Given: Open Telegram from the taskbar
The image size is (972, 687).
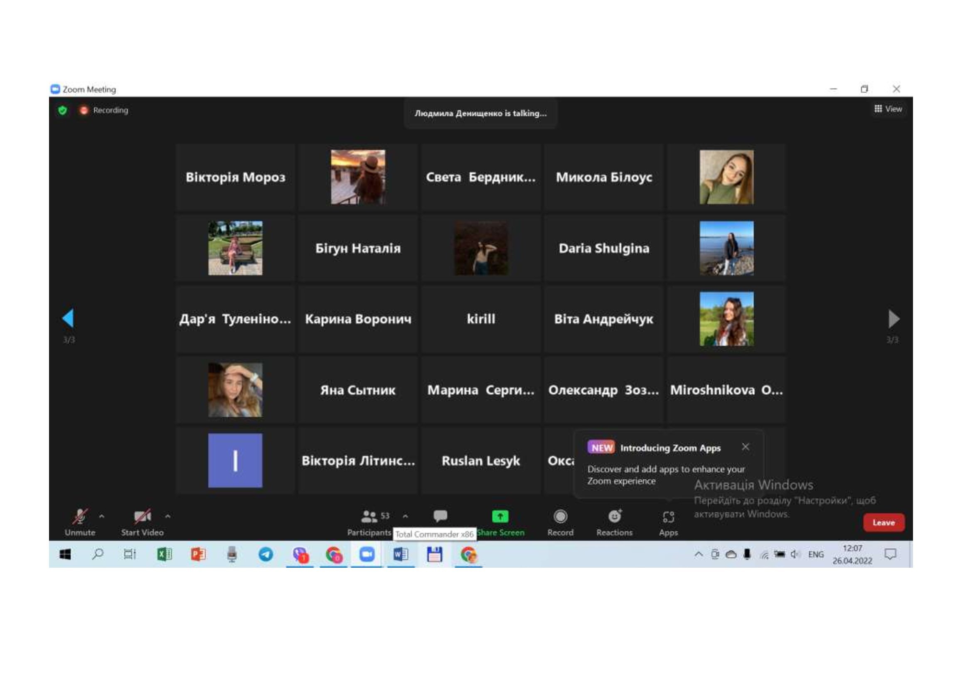Looking at the screenshot, I should [266, 554].
